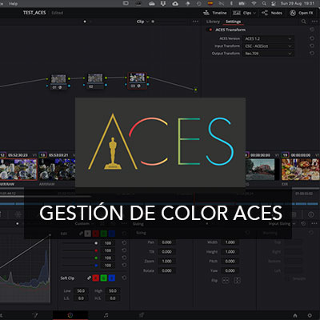Click the red intensity slider handle

pyautogui.click(x=96, y=250)
